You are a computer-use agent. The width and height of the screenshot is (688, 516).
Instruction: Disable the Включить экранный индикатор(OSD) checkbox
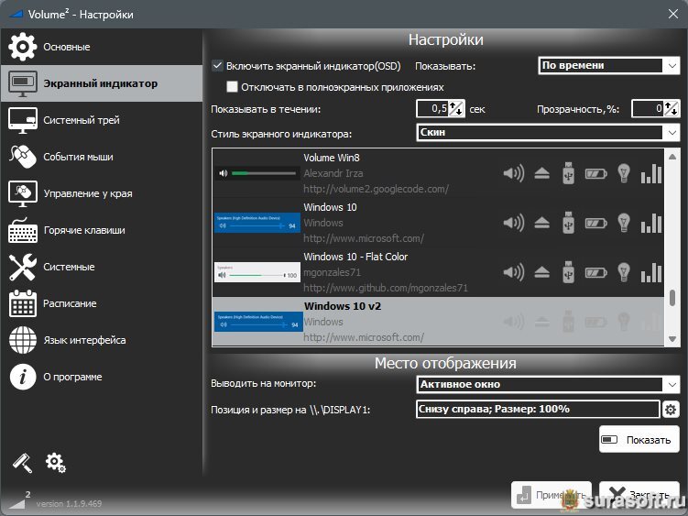217,66
